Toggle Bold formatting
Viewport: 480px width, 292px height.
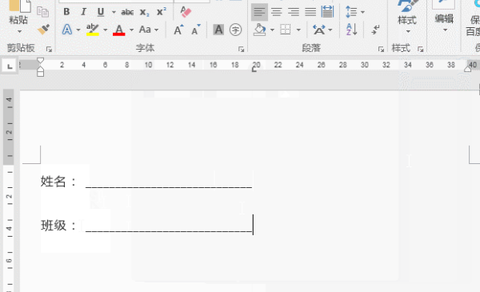click(x=66, y=12)
